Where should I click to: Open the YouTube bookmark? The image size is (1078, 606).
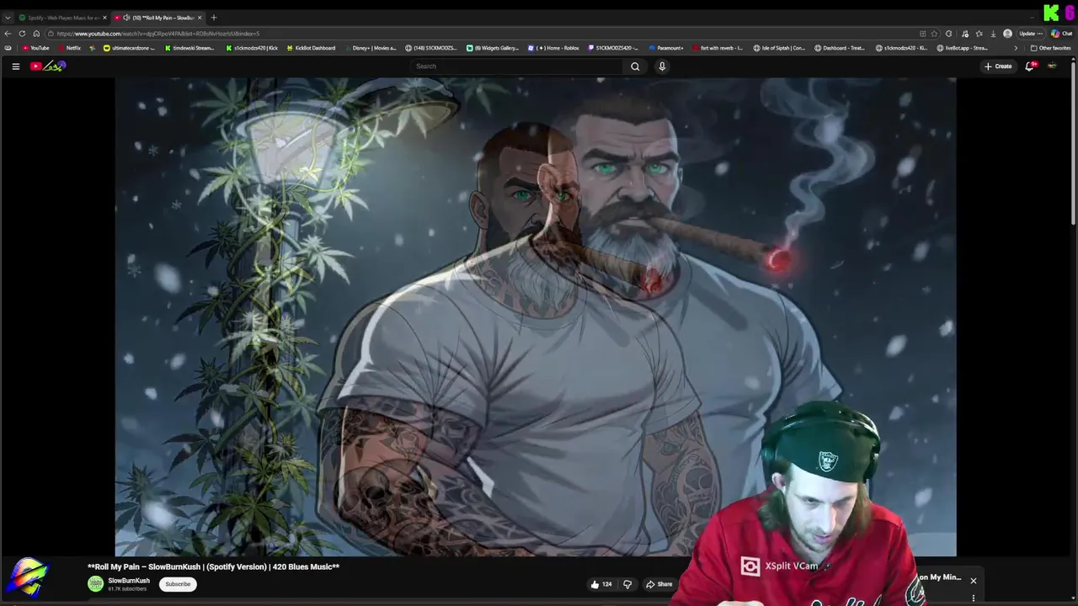pos(36,48)
